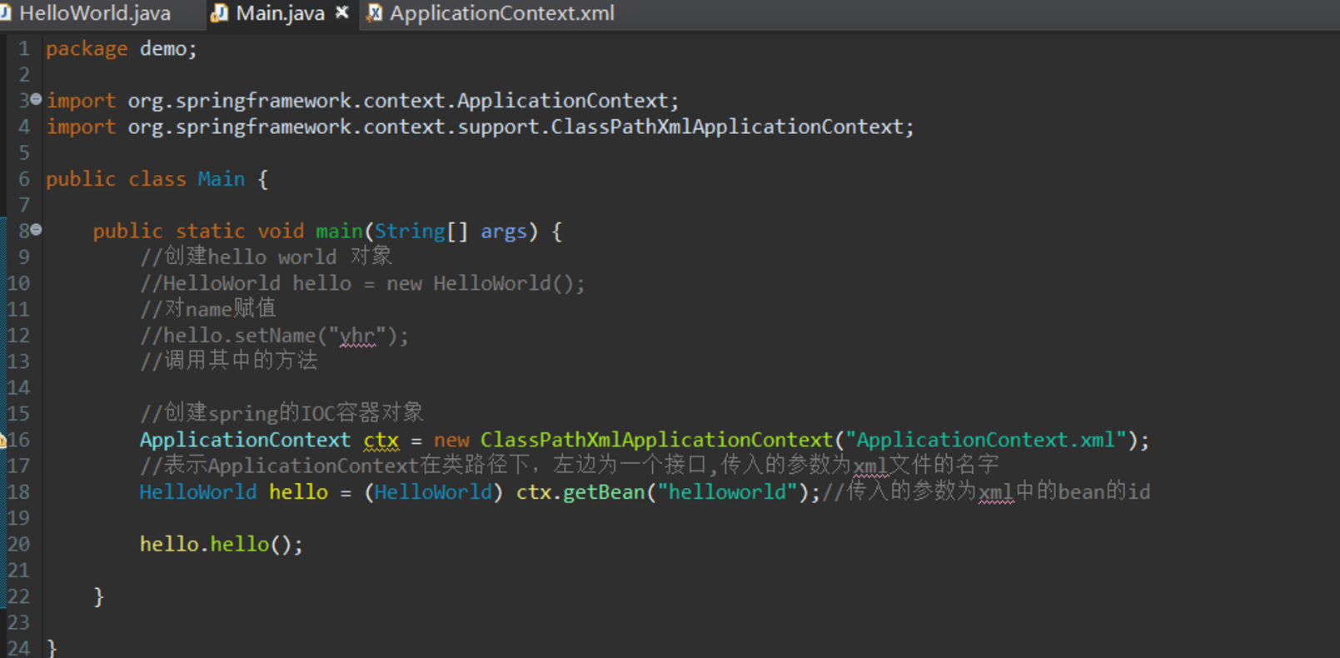Click the Java file icon on Main.java tab
Image resolution: width=1340 pixels, height=658 pixels.
[220, 13]
